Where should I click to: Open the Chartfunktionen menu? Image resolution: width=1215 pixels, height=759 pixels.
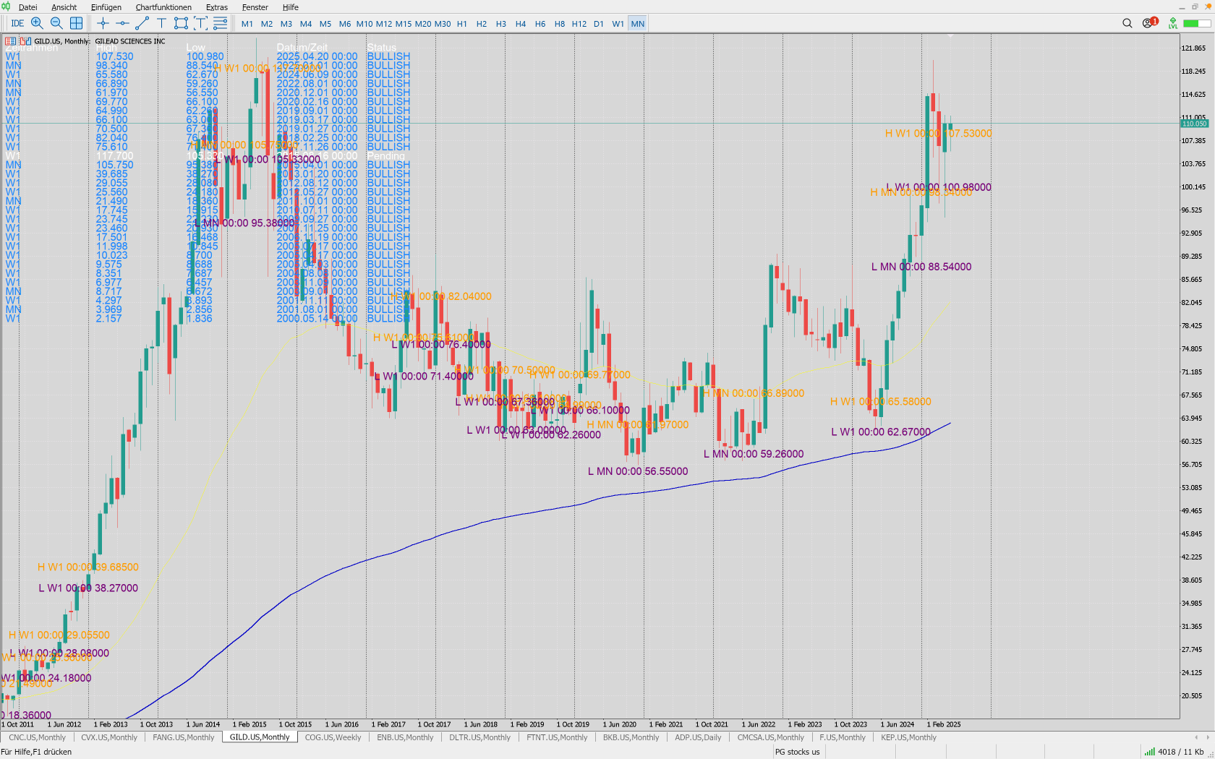163,7
